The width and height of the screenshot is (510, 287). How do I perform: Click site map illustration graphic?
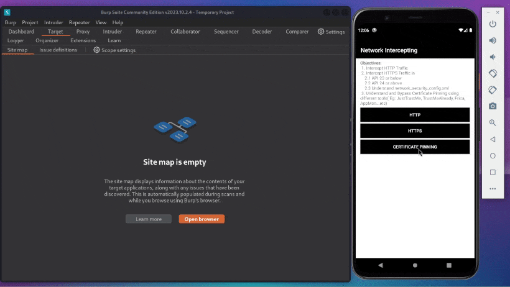175,129
